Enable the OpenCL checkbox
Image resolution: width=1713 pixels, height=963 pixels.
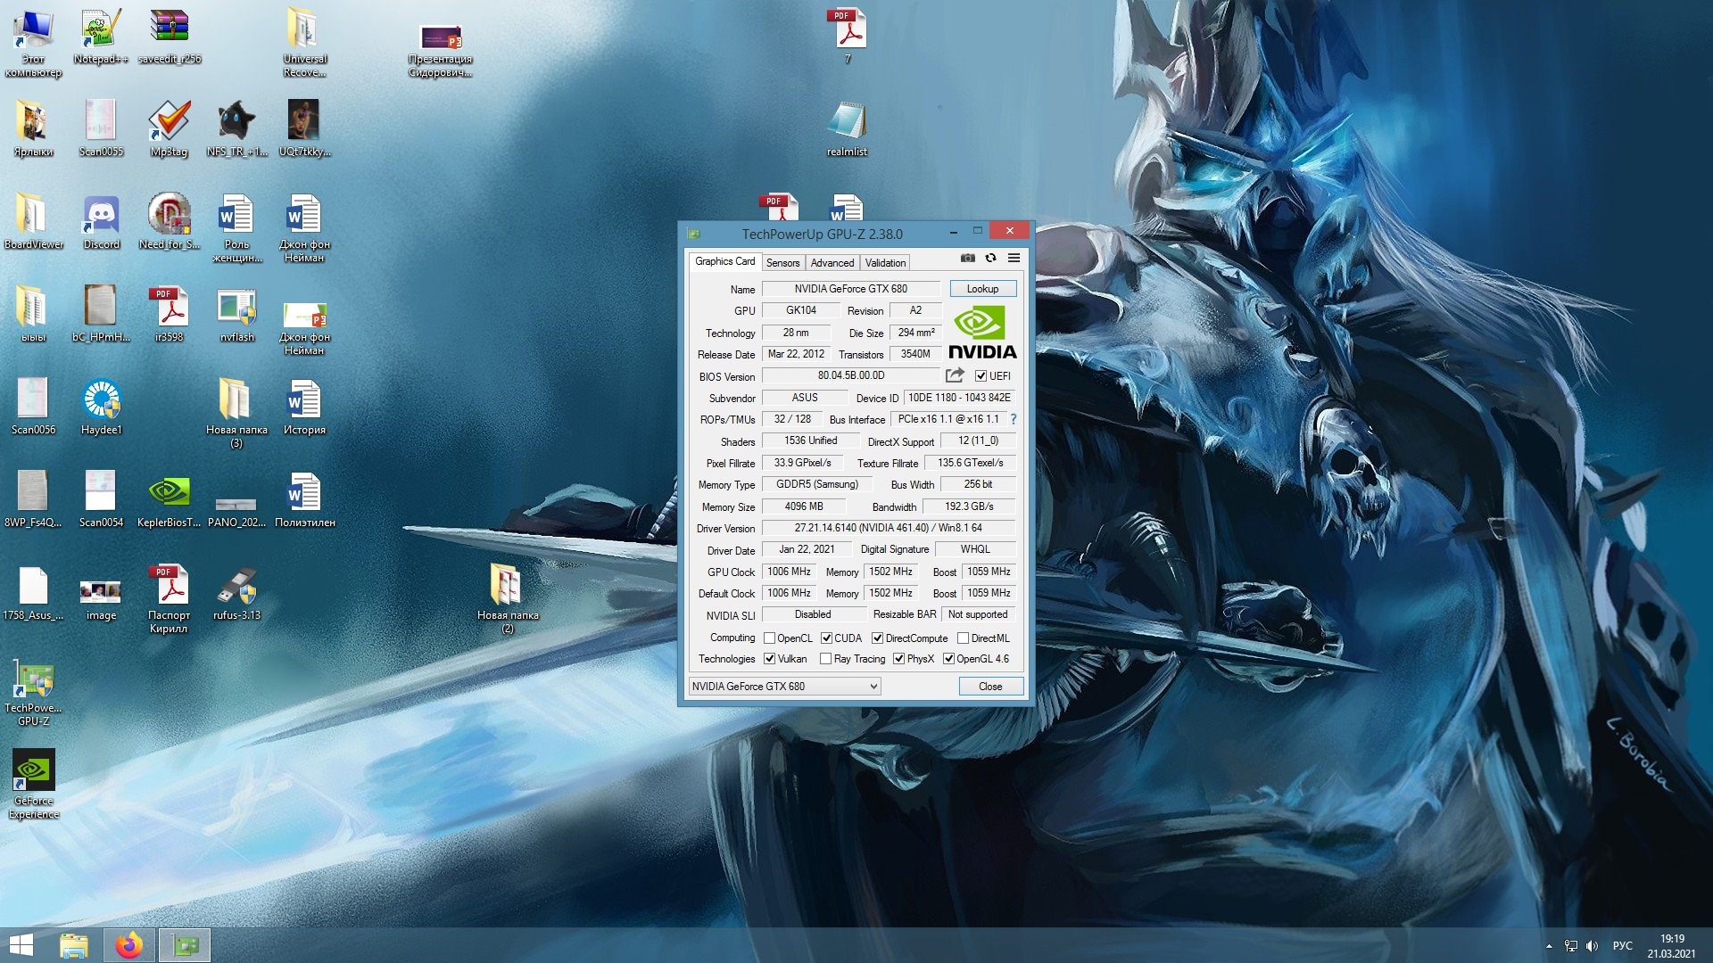[769, 638]
